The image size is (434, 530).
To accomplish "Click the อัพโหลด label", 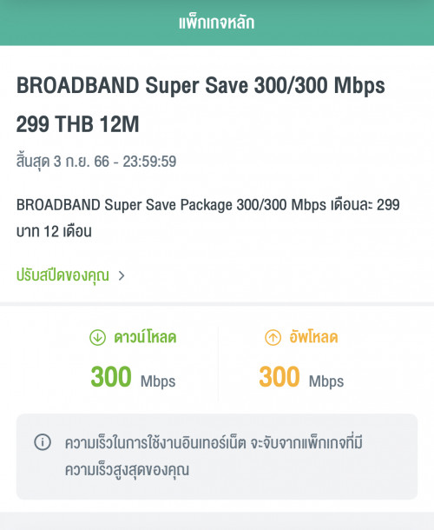I will [x=313, y=337].
